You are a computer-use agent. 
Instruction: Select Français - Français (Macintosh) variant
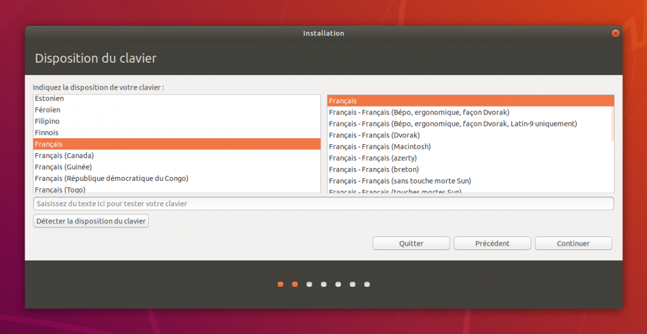(x=470, y=147)
